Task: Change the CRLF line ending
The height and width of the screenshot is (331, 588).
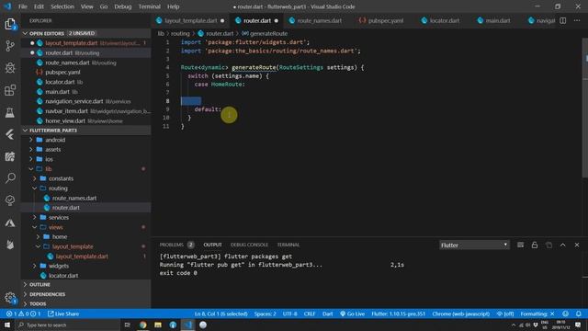Action: point(310,314)
